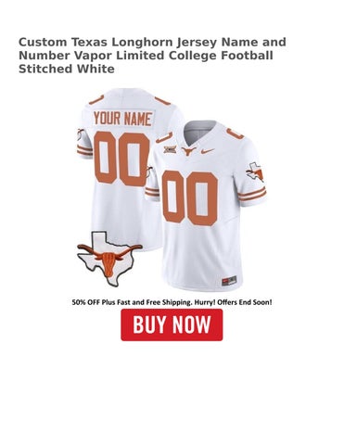Click the V-neck collar of the front jersey
This screenshot has height=445, width=344.
pos(196,134)
